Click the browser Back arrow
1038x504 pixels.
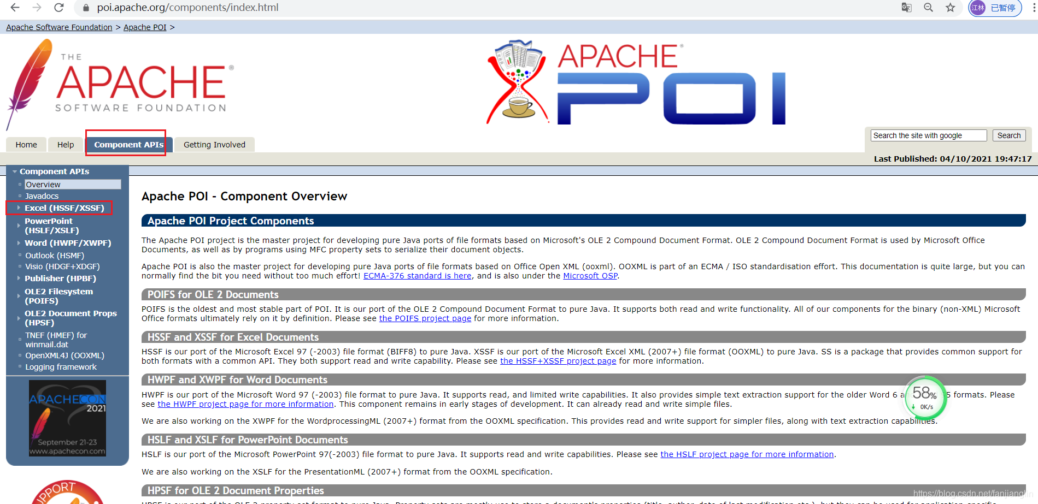tap(15, 8)
